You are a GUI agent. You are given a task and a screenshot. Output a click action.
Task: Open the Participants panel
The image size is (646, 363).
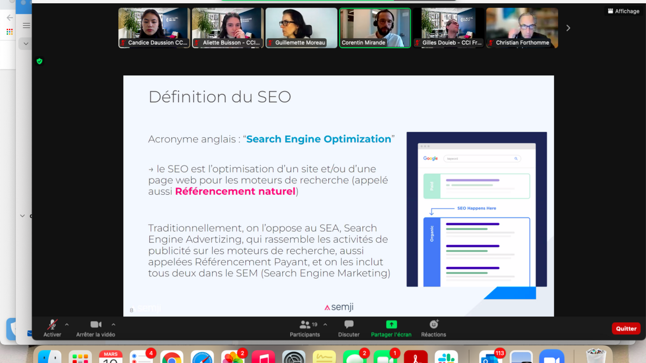(x=305, y=328)
